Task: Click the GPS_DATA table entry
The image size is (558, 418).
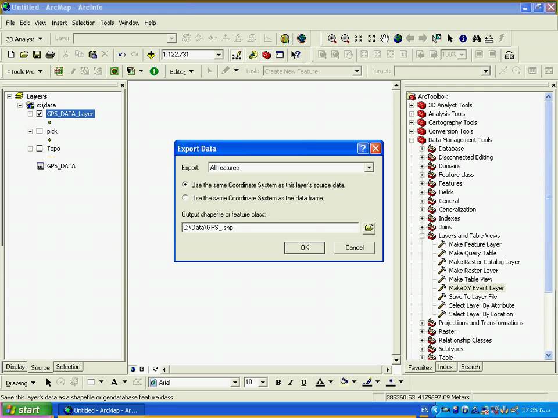Action: click(61, 166)
